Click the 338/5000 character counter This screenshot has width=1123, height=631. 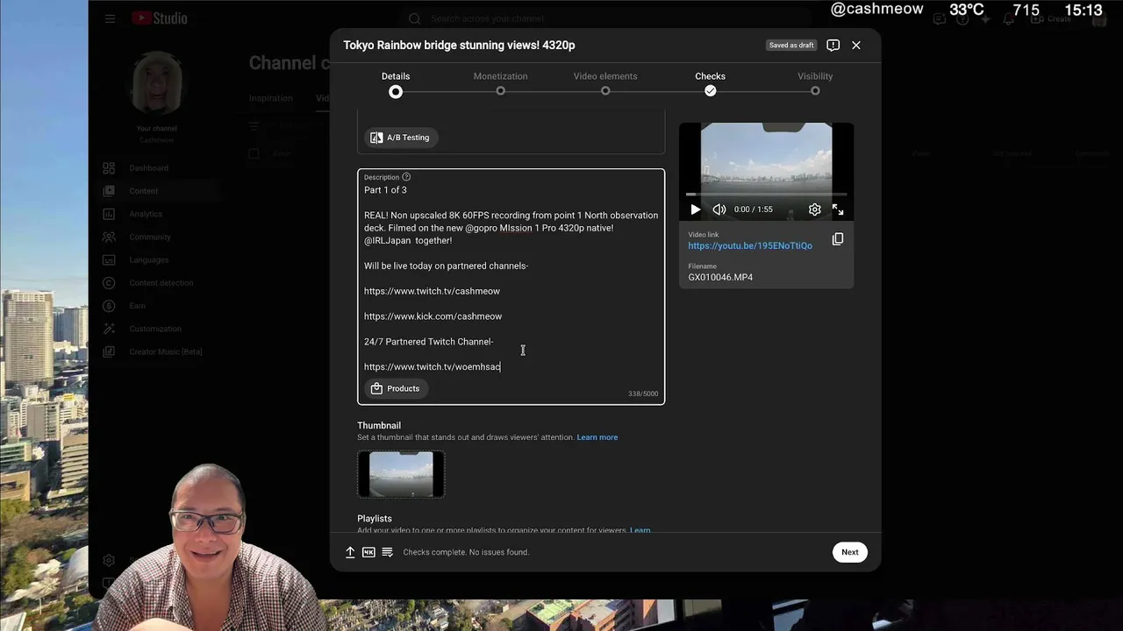pyautogui.click(x=643, y=393)
